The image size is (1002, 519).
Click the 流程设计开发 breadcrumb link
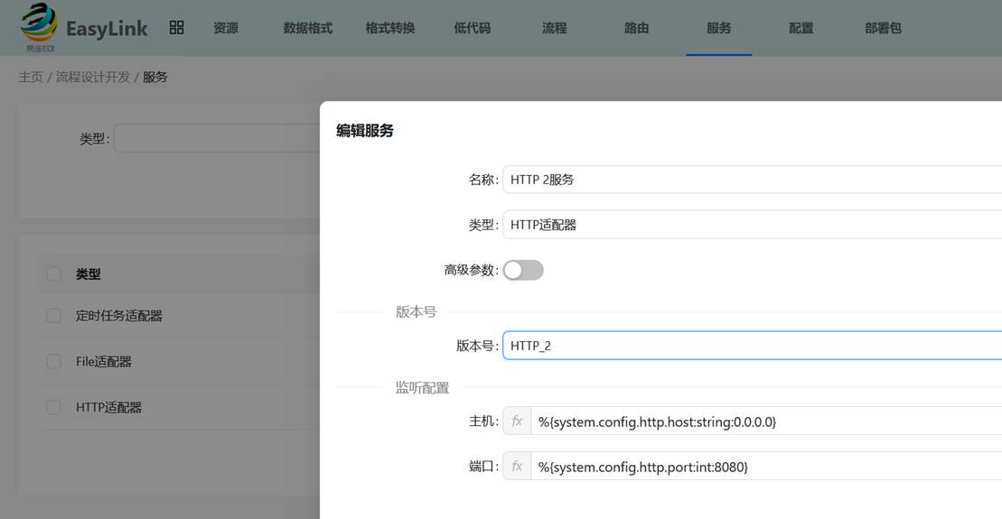(93, 78)
